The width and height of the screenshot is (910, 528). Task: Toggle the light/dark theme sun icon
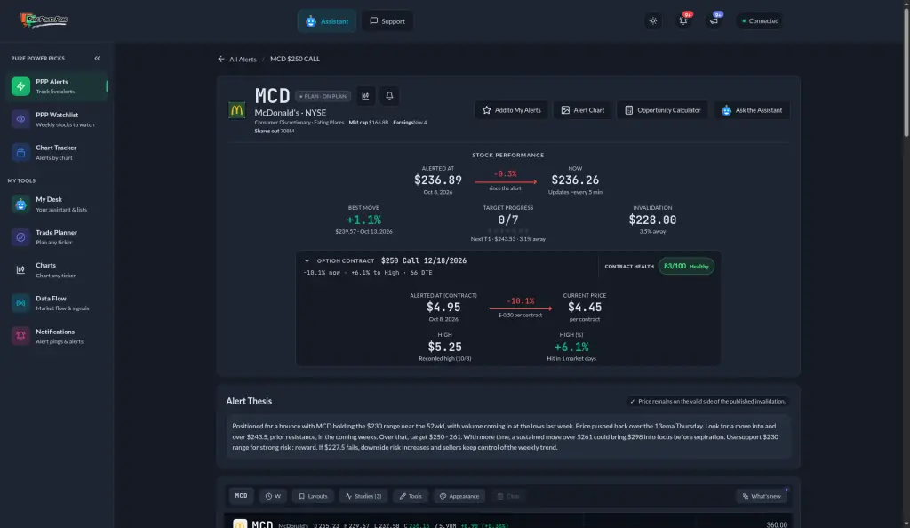point(653,20)
